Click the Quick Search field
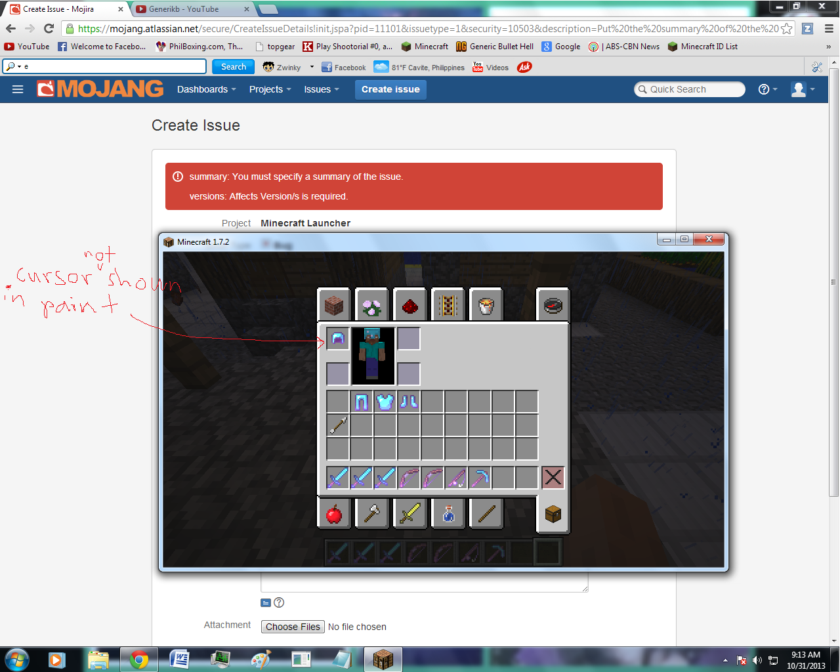This screenshot has width=840, height=672. [x=690, y=89]
